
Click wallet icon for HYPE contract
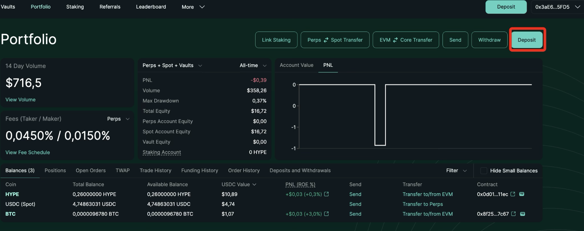click(522, 194)
